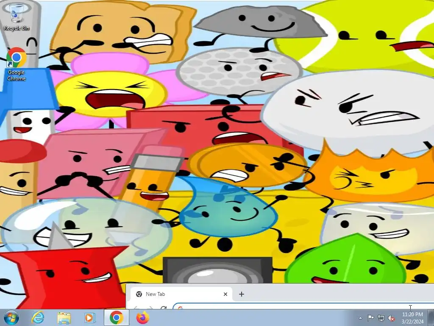This screenshot has height=326, width=434.
Task: Switch to the New Tab tab in Chrome
Action: coord(181,294)
